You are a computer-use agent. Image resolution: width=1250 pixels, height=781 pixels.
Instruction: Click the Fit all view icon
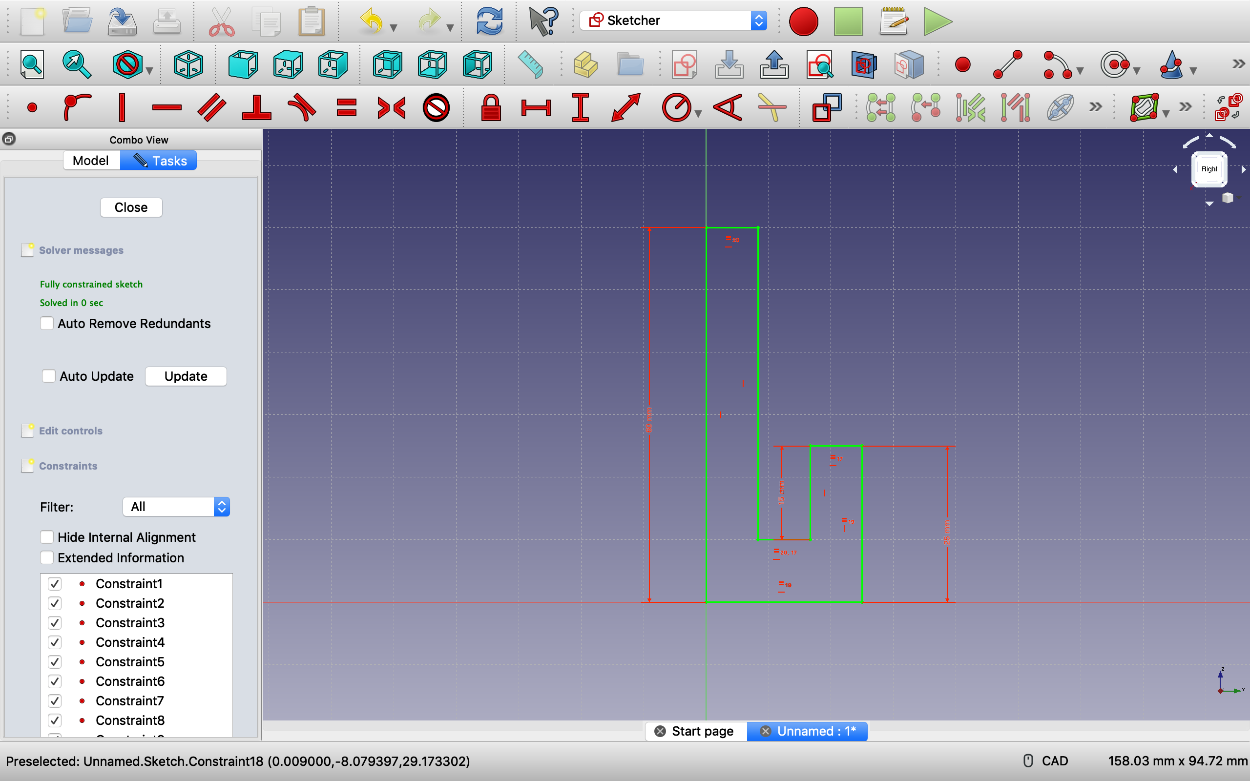(x=32, y=65)
